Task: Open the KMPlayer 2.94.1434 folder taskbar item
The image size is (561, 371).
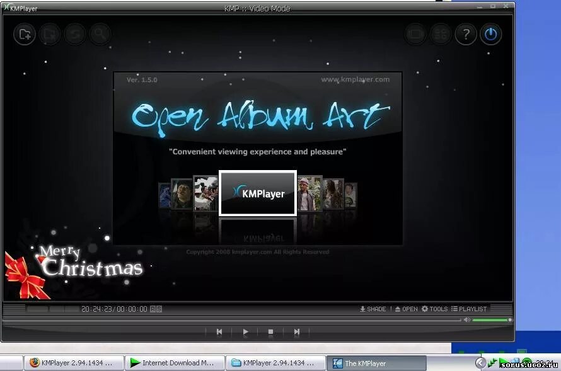Action: coord(276,363)
